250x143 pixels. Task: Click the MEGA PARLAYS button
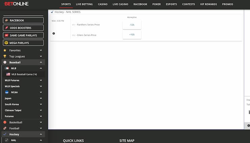click(23, 43)
